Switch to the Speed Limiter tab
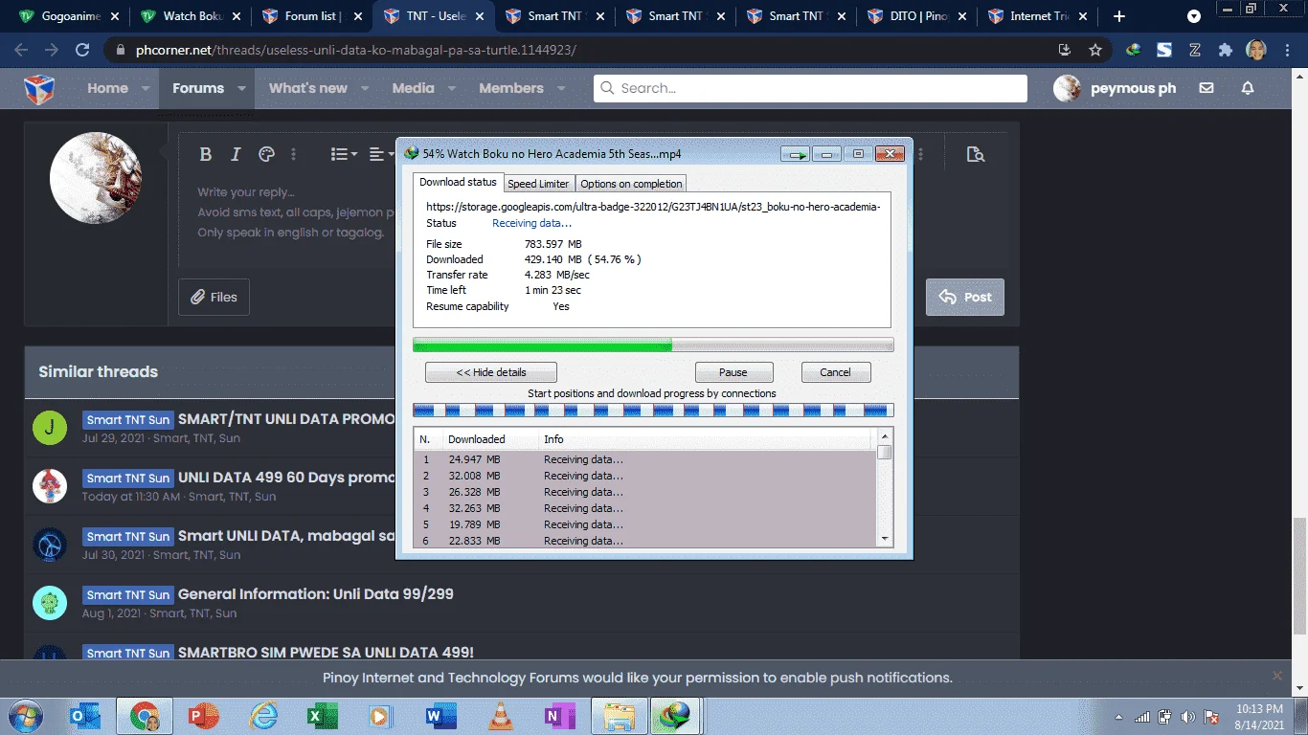Viewport: 1308px width, 735px height. [538, 184]
